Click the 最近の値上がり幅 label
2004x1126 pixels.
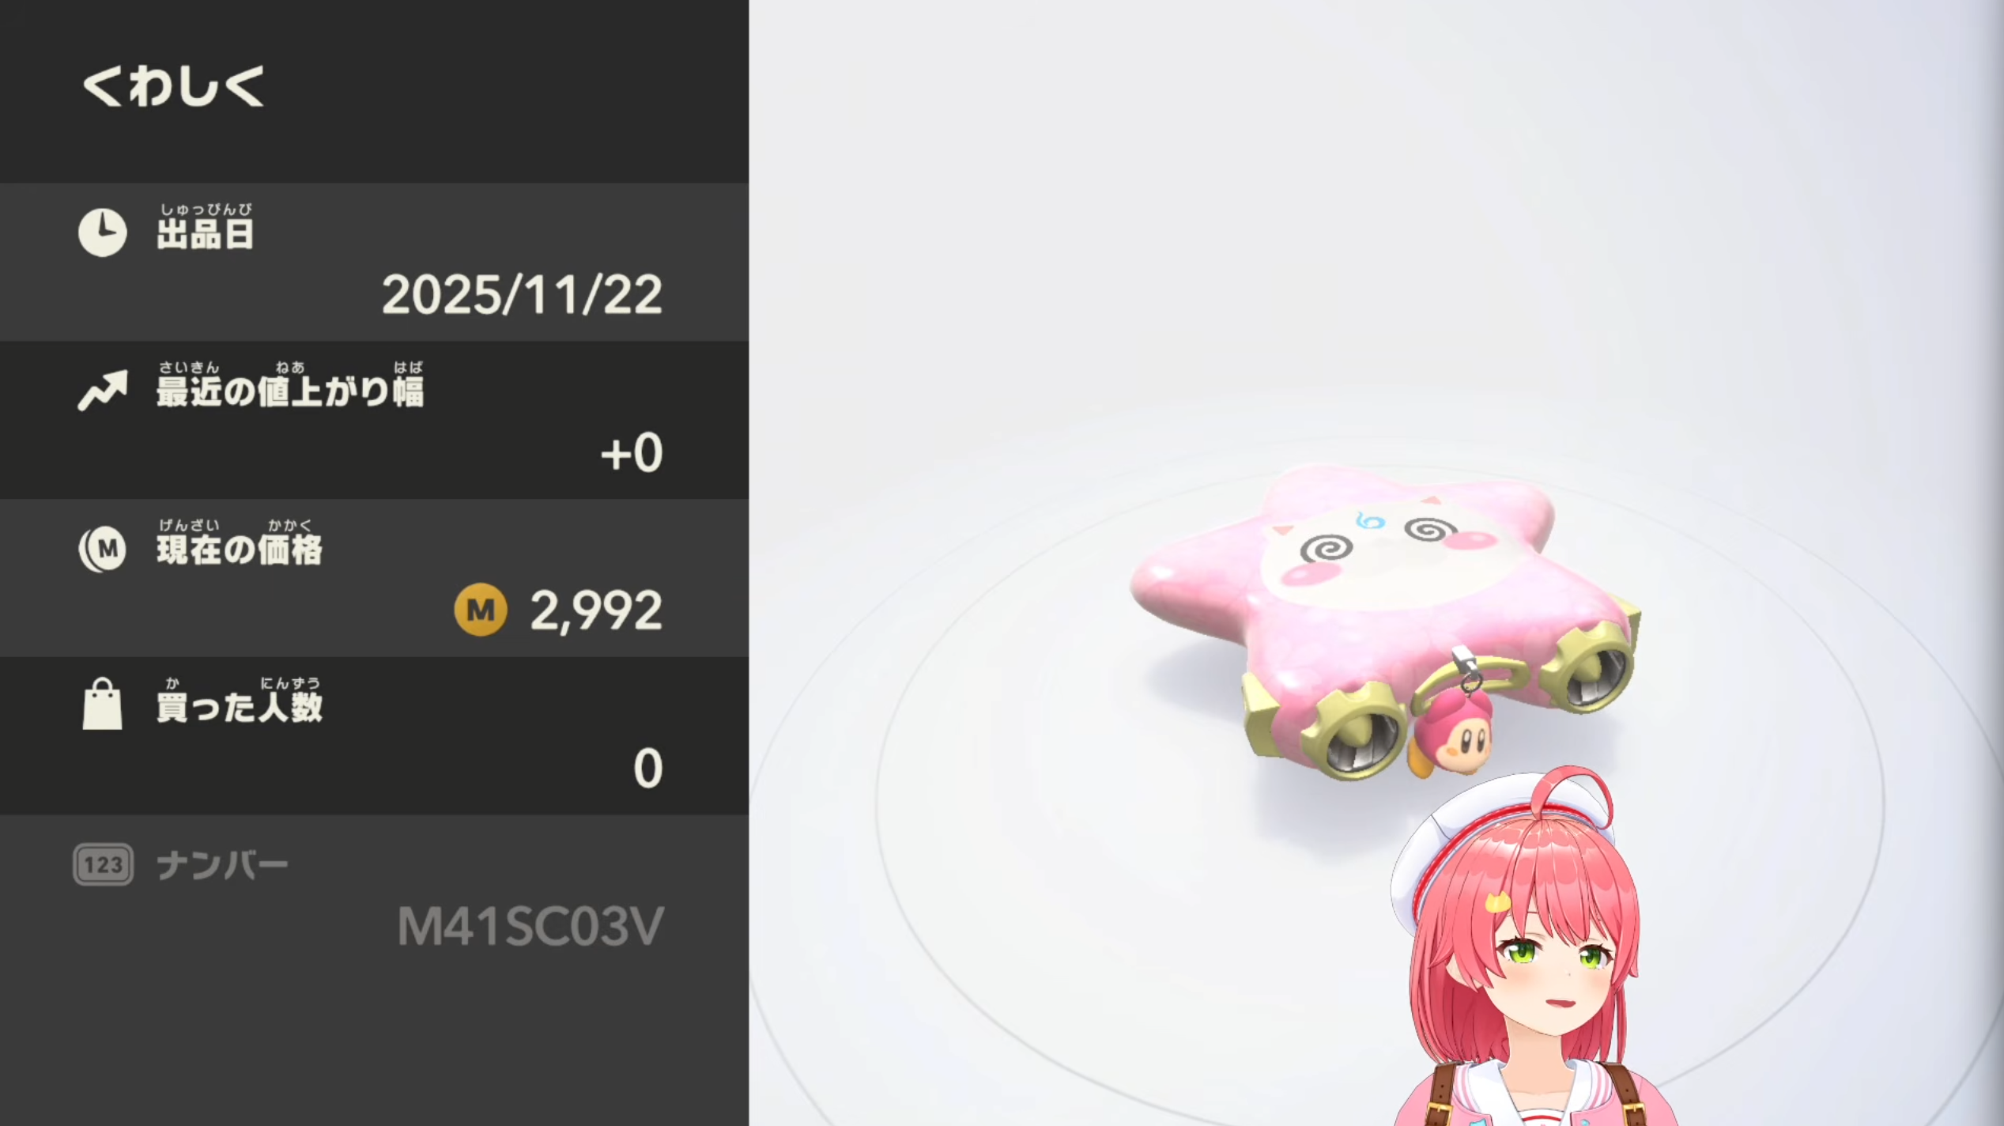pos(289,391)
